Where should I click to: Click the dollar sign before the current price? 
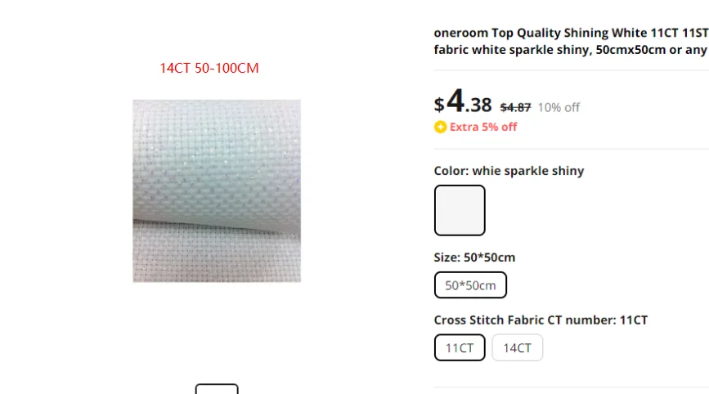(x=439, y=105)
